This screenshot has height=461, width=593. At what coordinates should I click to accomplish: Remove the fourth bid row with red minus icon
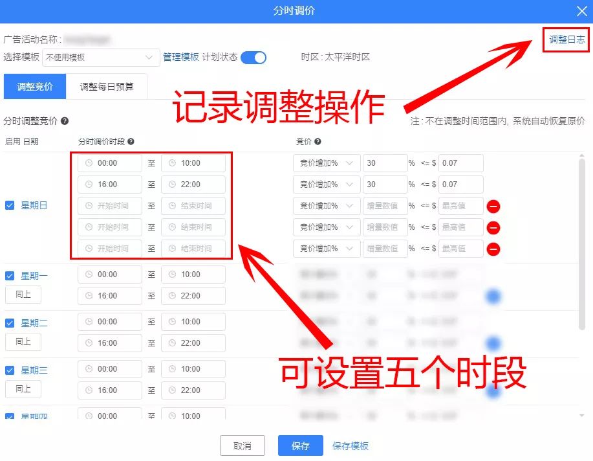(493, 227)
